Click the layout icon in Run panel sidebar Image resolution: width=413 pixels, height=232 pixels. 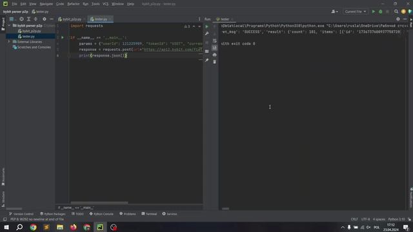pyautogui.click(x=207, y=52)
